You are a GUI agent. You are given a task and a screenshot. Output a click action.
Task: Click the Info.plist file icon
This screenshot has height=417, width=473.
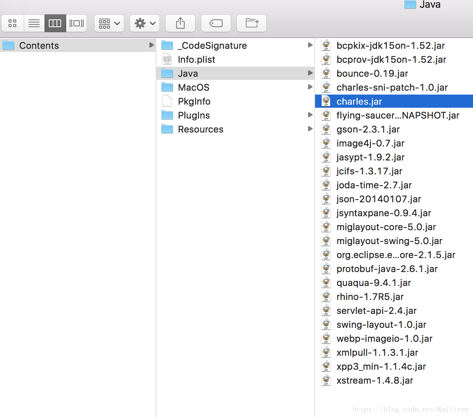pyautogui.click(x=167, y=59)
